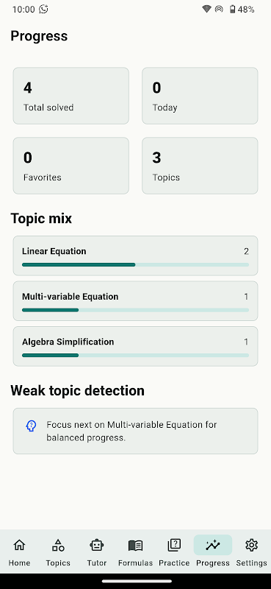Open the Topics shapes icon
The height and width of the screenshot is (589, 271).
coord(58,545)
